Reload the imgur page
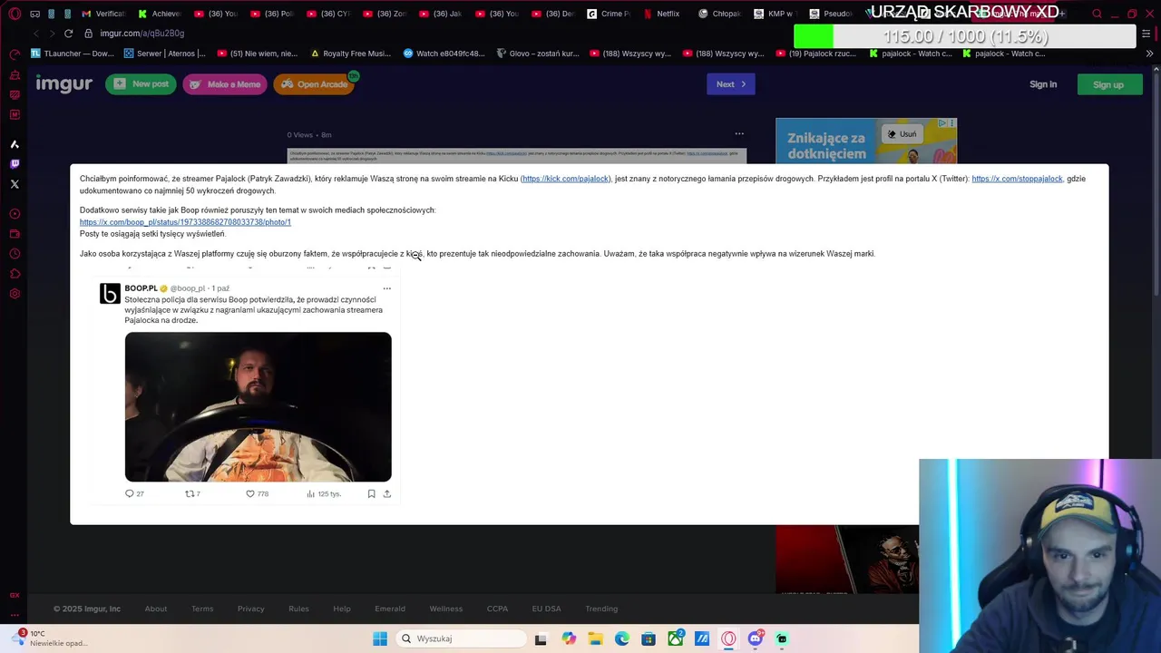 (68, 34)
